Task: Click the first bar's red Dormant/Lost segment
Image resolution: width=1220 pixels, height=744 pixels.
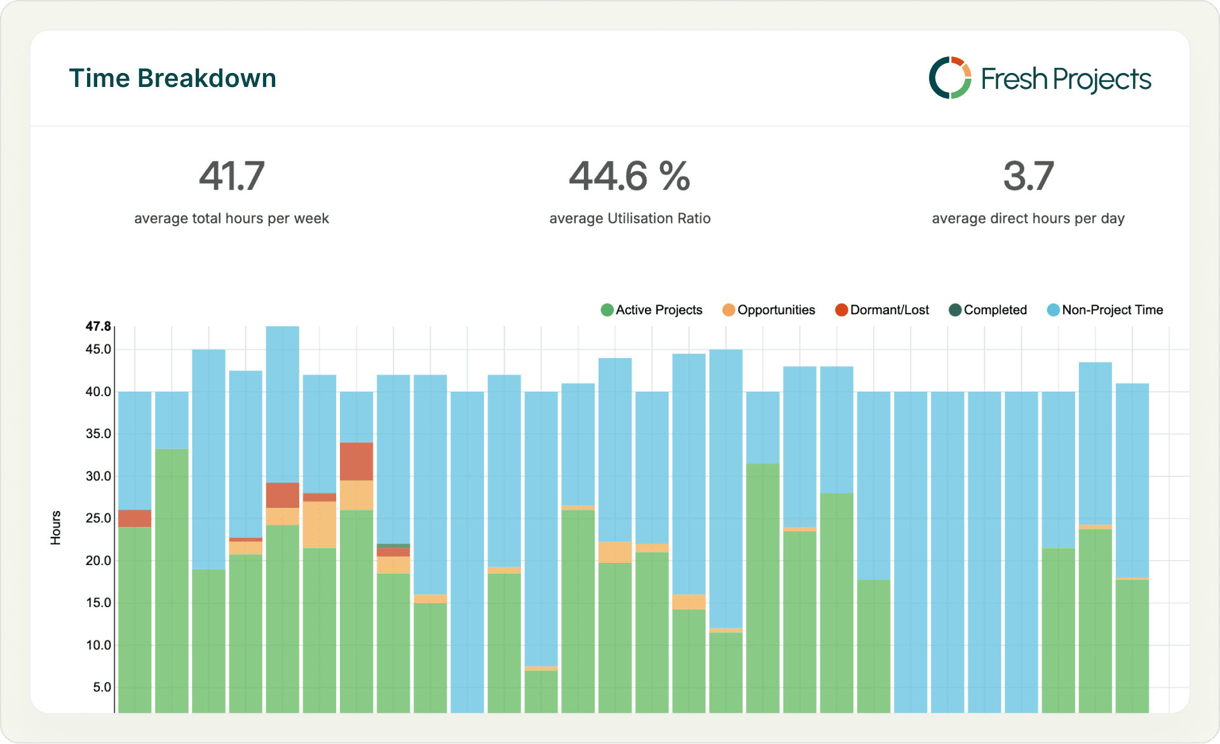Action: (x=135, y=518)
